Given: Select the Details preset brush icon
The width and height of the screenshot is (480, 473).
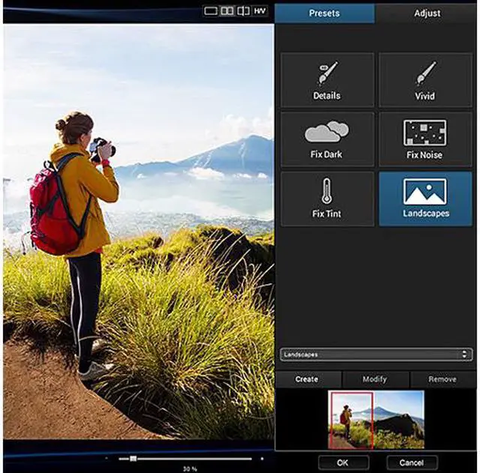Looking at the screenshot, I should 327,79.
